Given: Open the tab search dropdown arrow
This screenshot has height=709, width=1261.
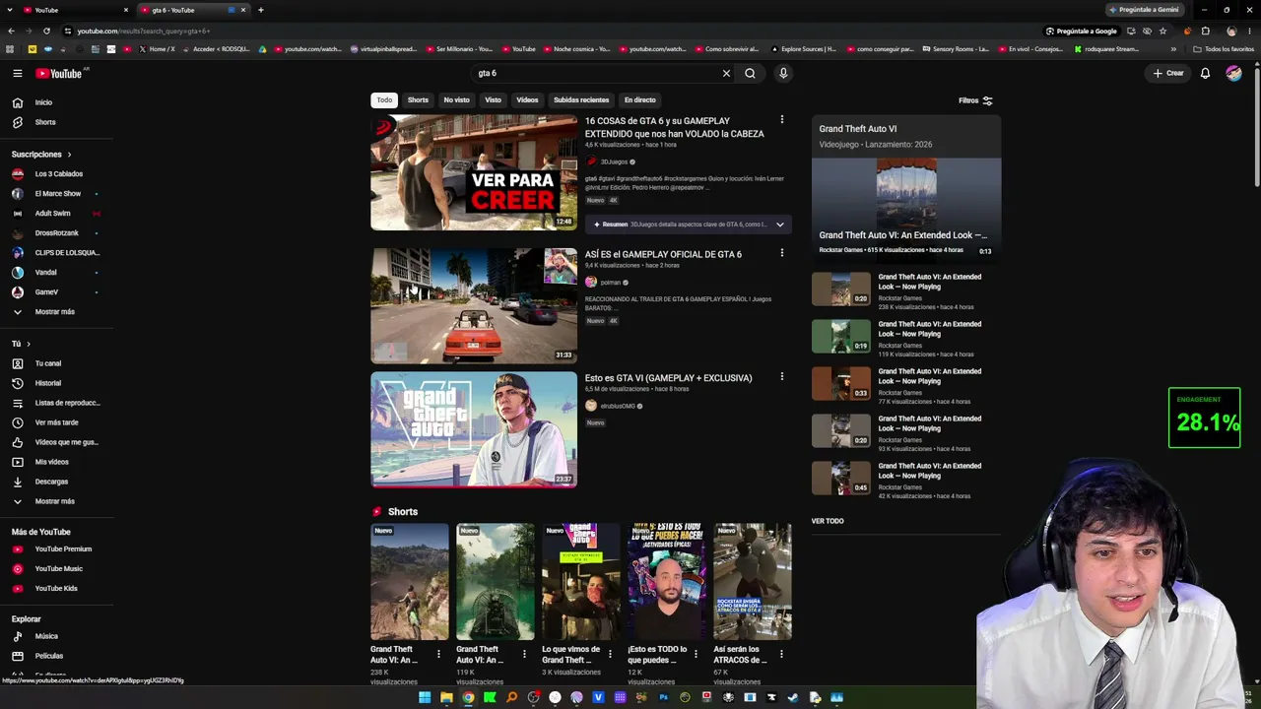Looking at the screenshot, I should (x=11, y=10).
